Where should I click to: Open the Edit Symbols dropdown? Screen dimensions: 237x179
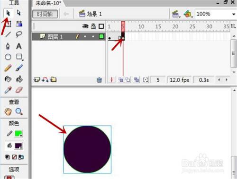(188, 14)
